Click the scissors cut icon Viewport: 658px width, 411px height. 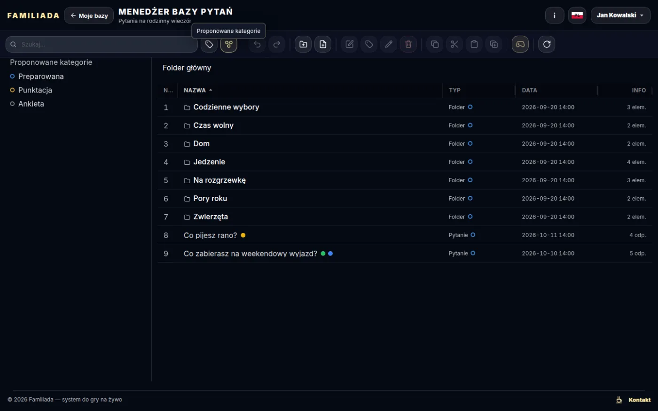click(454, 44)
